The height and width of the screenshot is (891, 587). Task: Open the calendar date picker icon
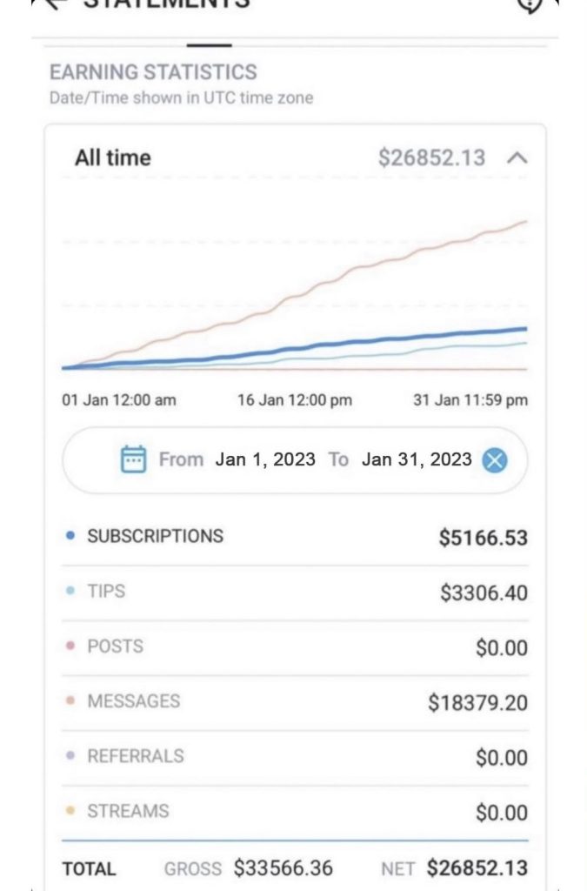[x=133, y=459]
